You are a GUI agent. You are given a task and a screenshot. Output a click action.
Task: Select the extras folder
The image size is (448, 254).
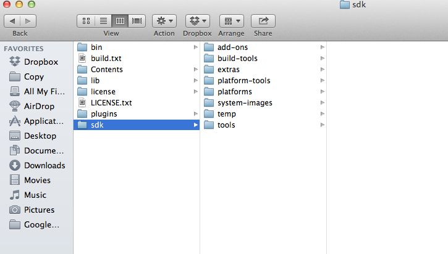click(x=263, y=69)
